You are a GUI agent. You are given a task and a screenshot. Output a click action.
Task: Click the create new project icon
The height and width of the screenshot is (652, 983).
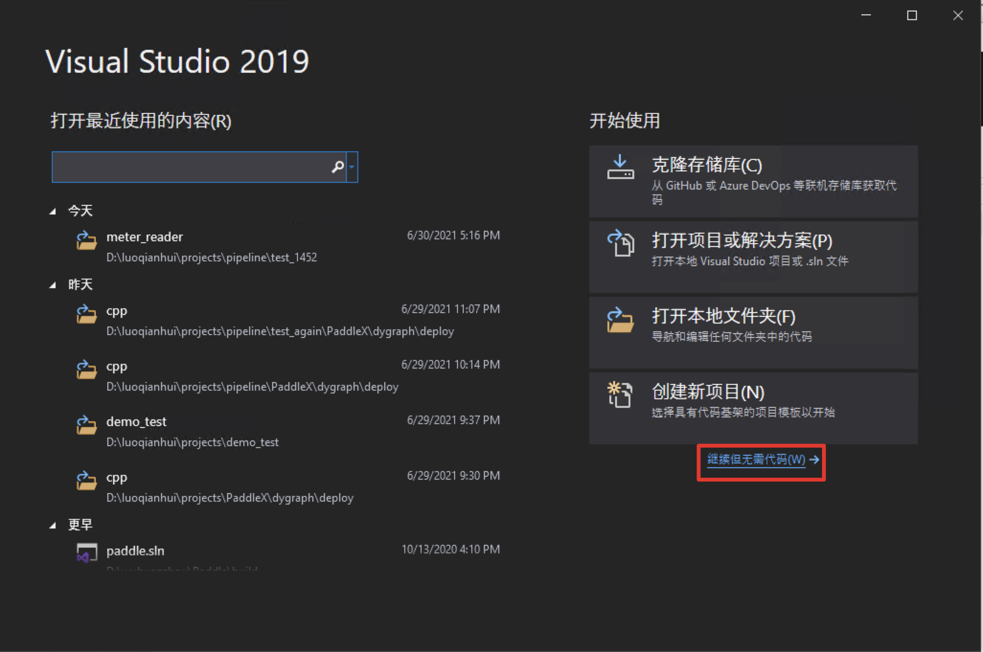pyautogui.click(x=620, y=395)
